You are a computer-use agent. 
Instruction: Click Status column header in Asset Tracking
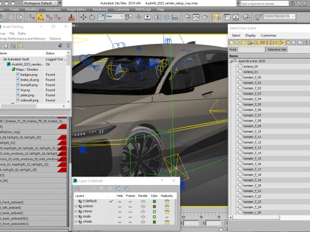pyautogui.click(x=55, y=53)
